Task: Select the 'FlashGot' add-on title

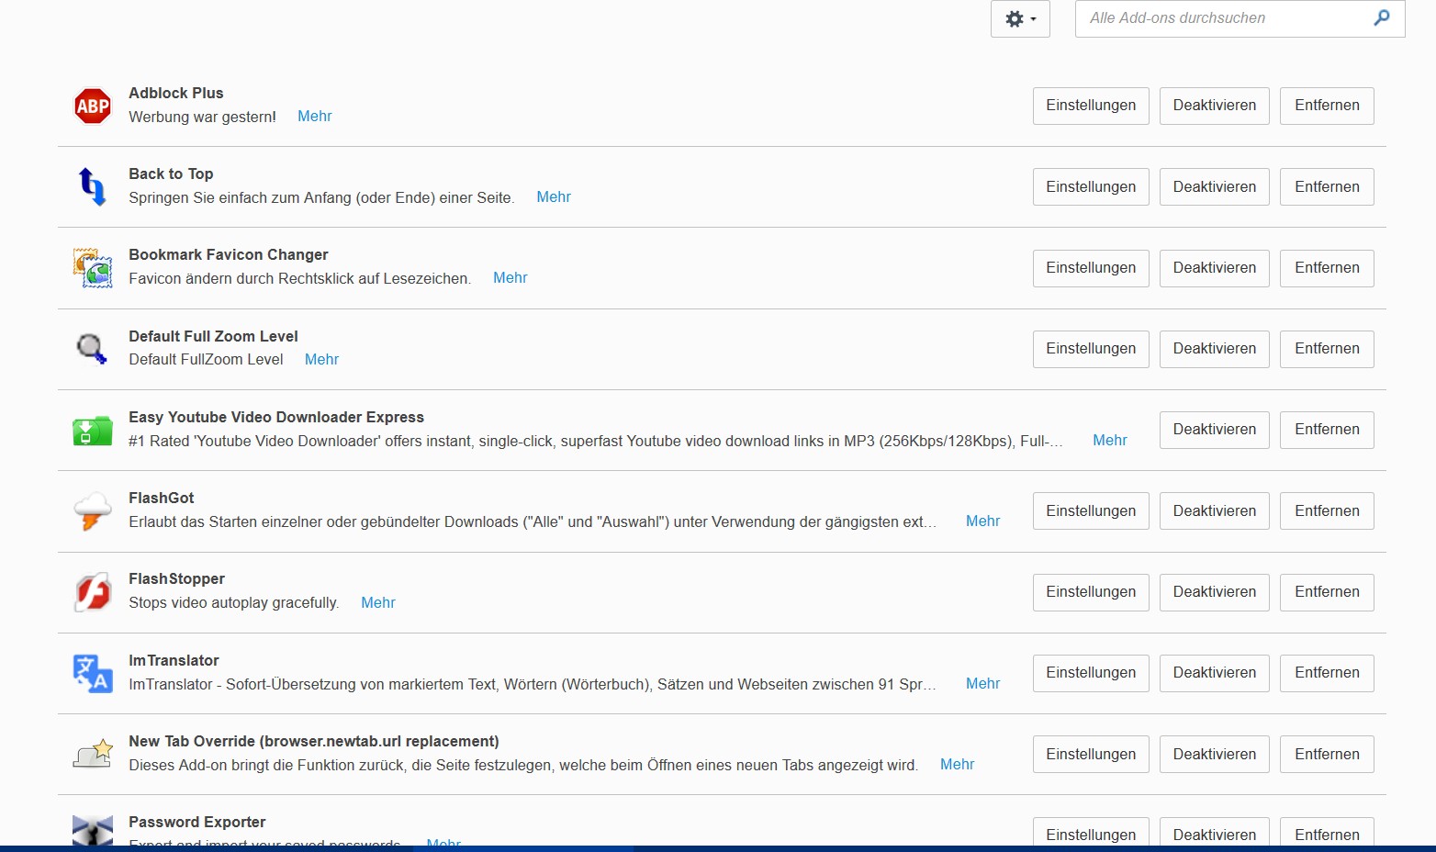Action: [162, 498]
